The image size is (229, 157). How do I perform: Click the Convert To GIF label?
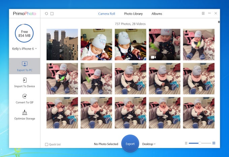click(x=25, y=103)
